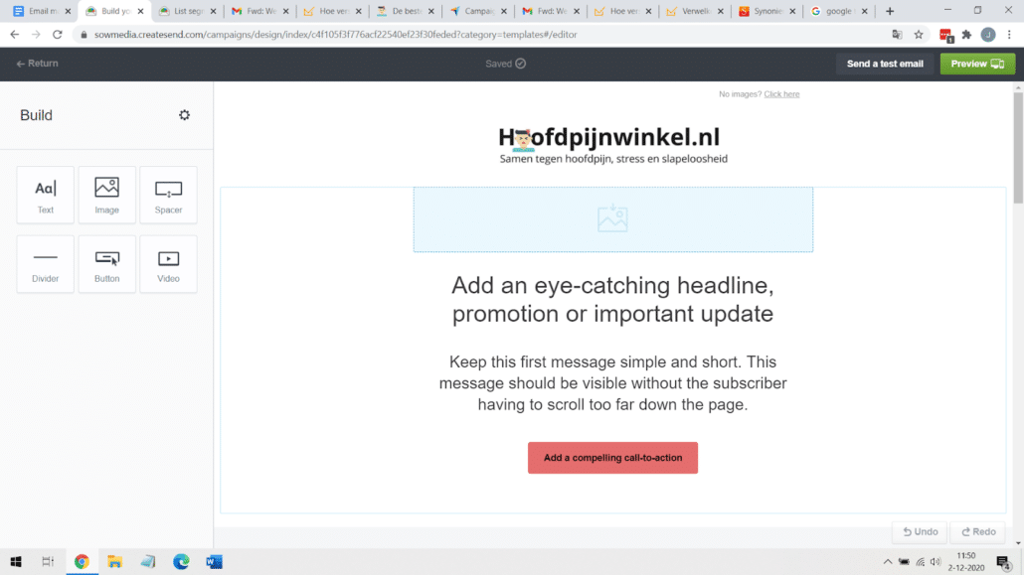Open the Windows Start menu
1024x575 pixels.
(16, 561)
